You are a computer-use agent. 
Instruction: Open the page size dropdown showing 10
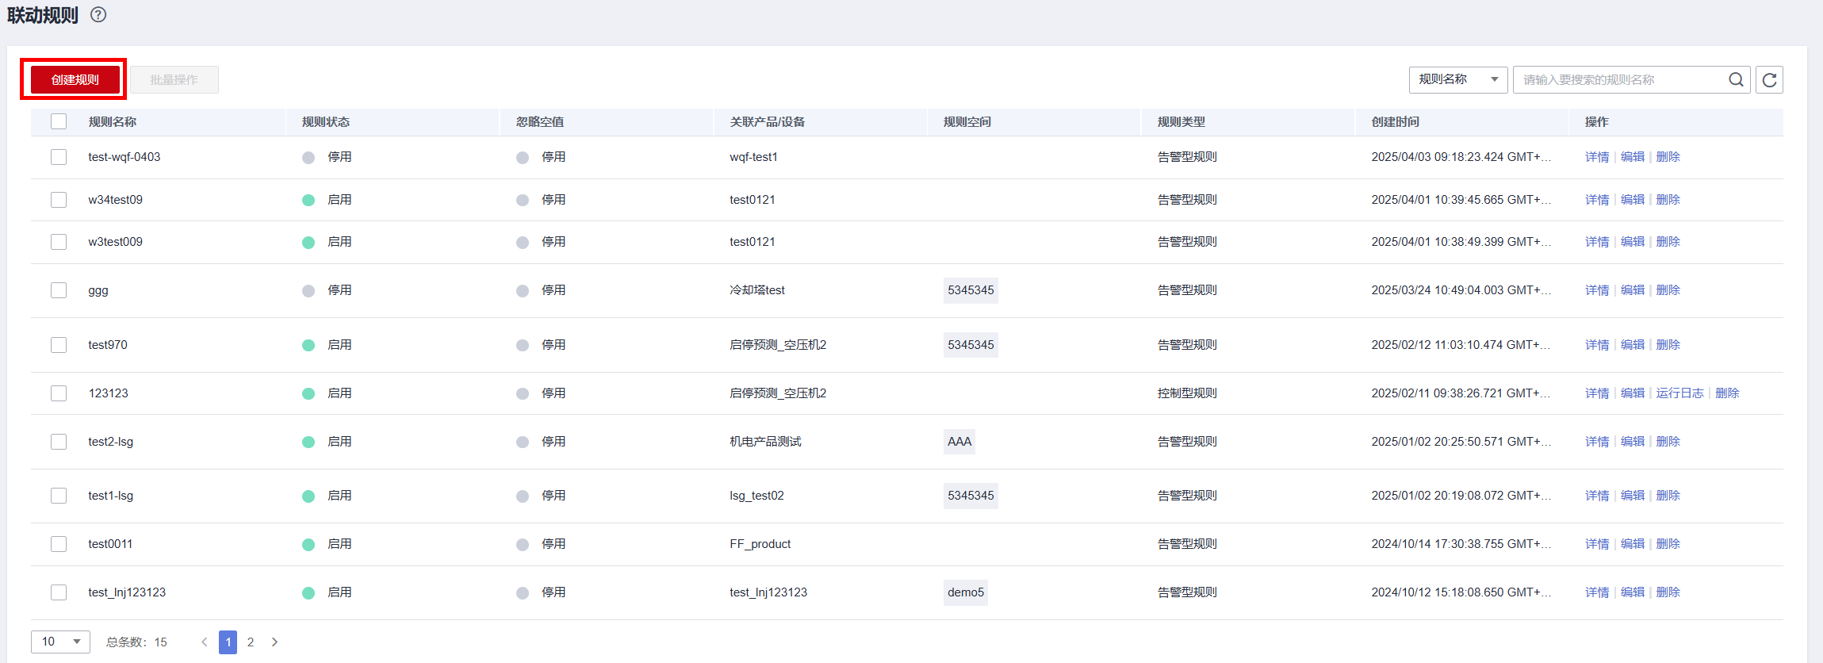coord(60,642)
